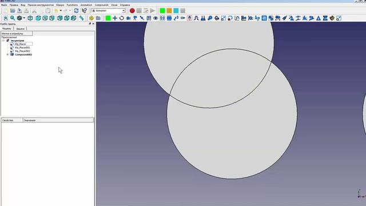Click the Redo arrow icon
Image resolution: width=366 pixels, height=206 pixels.
pos(66,11)
